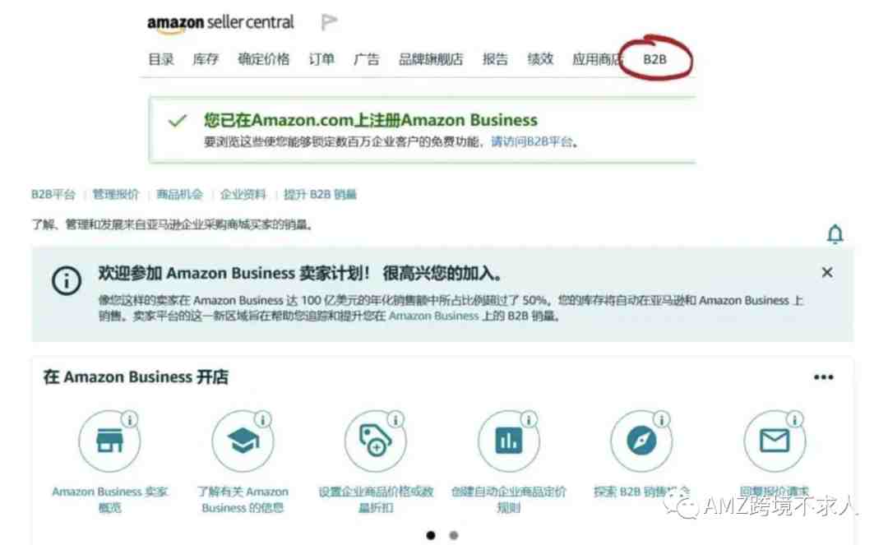Open the three-dot menu of 在 Amazon Business 开店

click(x=823, y=377)
